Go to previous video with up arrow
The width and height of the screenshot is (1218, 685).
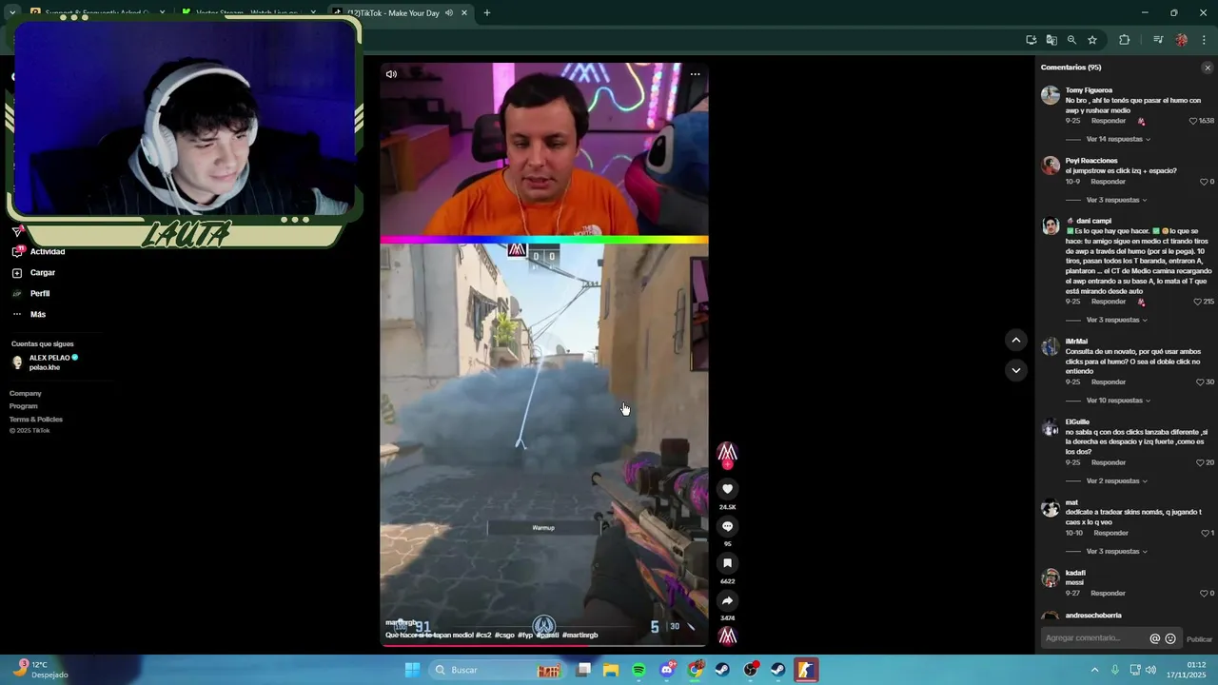[1016, 340]
